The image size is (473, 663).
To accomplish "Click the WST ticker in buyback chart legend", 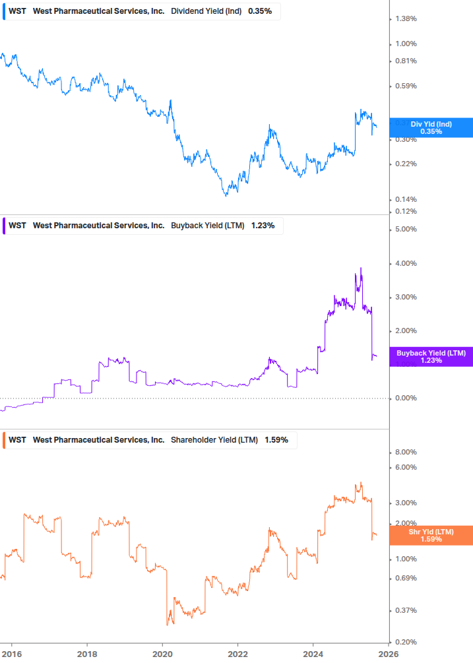I will 17,226.
